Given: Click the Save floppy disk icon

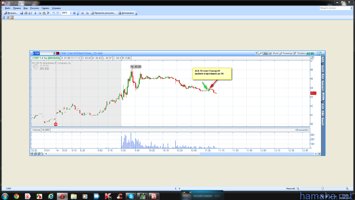Looking at the screenshot, I should tap(22, 13).
